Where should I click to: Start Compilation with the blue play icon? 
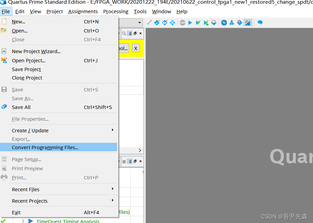pos(190,22)
